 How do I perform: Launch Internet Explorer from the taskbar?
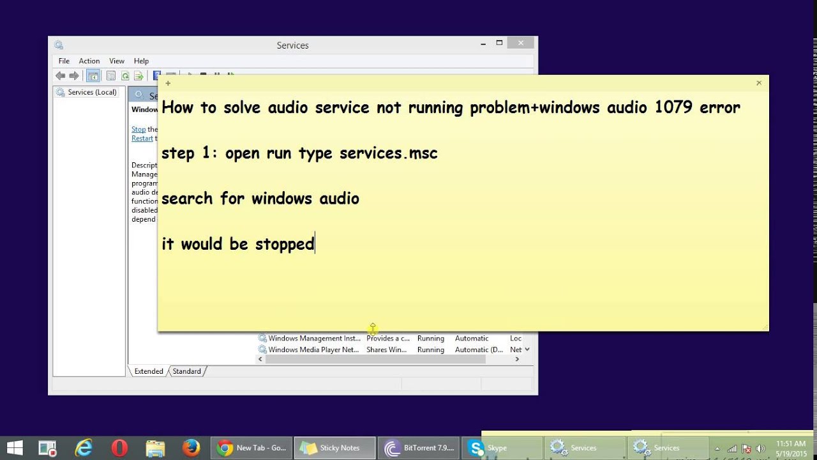click(x=84, y=448)
